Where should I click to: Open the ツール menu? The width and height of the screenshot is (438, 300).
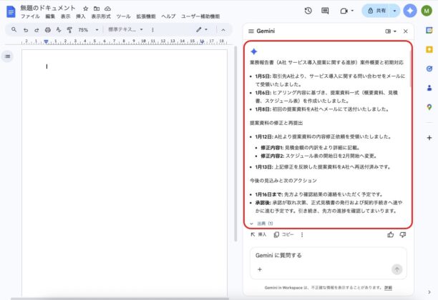123,16
